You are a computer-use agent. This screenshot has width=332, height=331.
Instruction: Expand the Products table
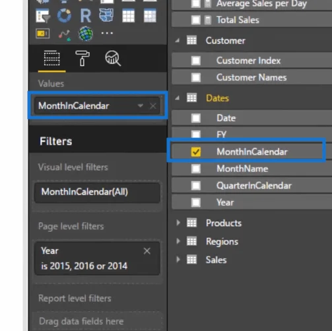click(178, 223)
